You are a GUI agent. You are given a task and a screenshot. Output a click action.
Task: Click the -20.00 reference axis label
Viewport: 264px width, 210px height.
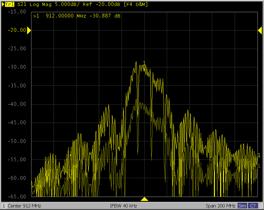pyautogui.click(x=17, y=30)
